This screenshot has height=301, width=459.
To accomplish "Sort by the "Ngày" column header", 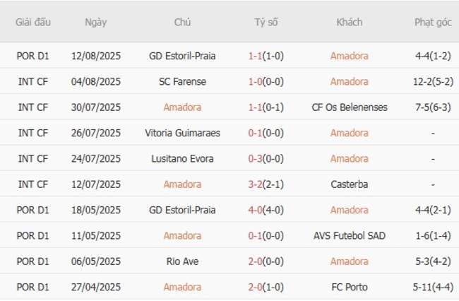I will pyautogui.click(x=96, y=23).
